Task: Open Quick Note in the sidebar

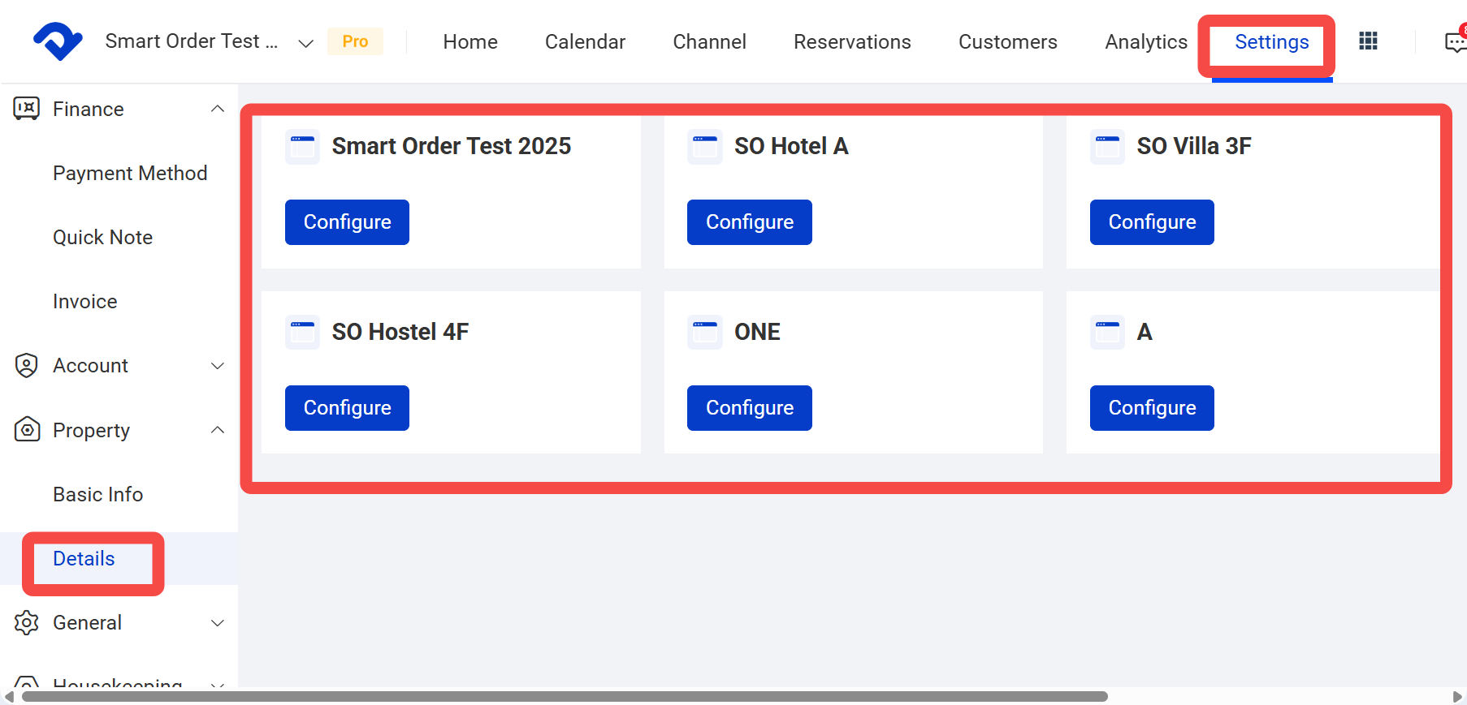Action: 103,237
